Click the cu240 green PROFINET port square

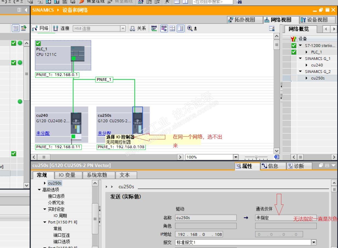pyautogui.click(x=73, y=136)
